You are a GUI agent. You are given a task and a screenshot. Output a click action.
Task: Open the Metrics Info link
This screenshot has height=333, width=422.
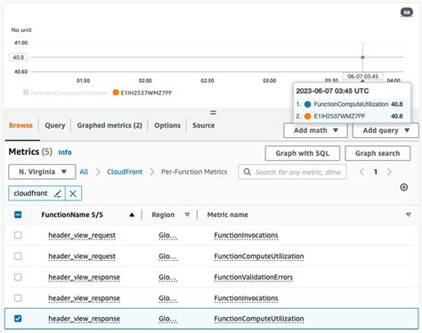65,152
